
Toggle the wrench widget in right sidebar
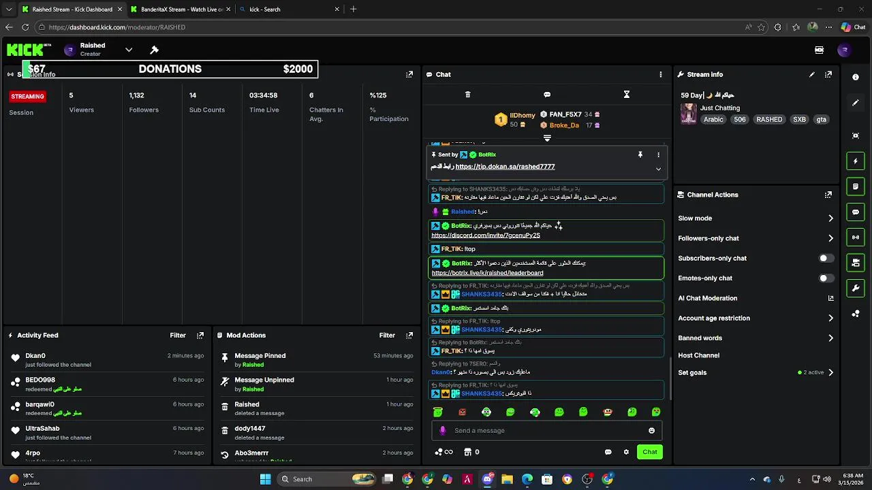[x=856, y=288]
